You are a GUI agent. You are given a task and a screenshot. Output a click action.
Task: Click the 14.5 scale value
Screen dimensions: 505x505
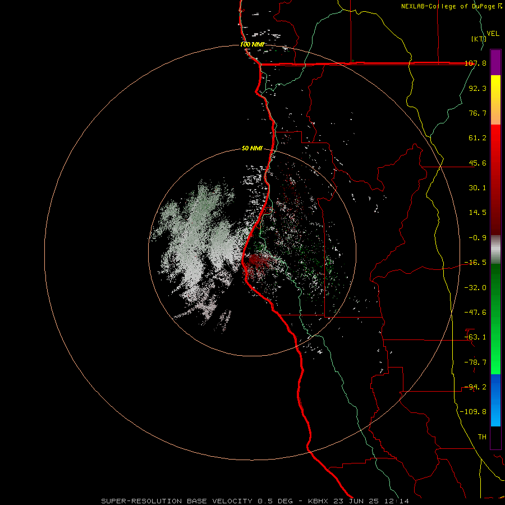(478, 213)
